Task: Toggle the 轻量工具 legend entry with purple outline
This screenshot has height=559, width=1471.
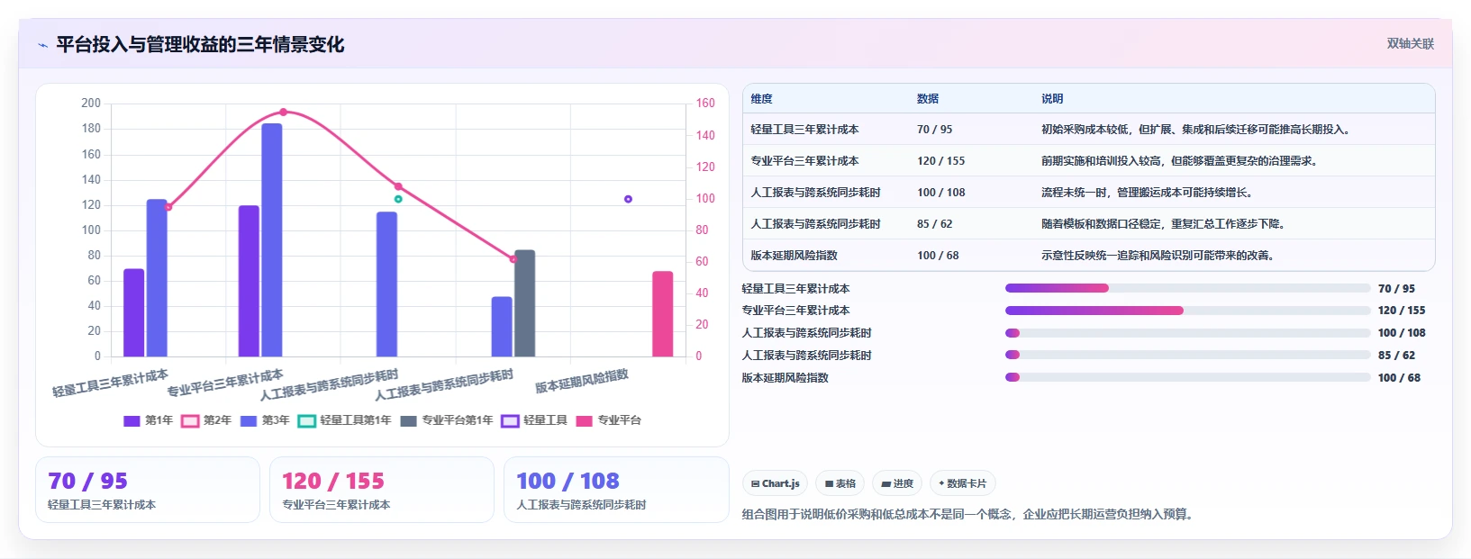Action: pos(534,420)
